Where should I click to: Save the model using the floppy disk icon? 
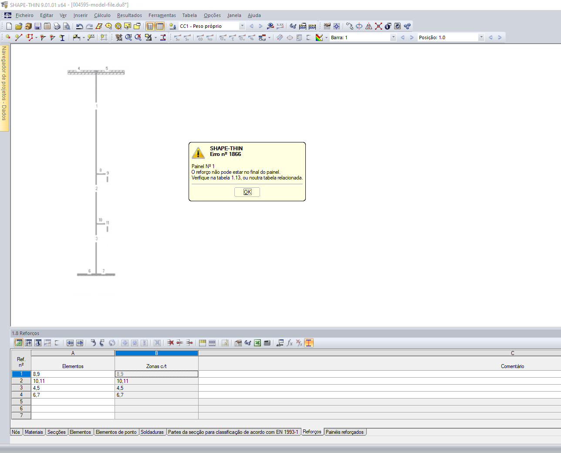[38, 26]
